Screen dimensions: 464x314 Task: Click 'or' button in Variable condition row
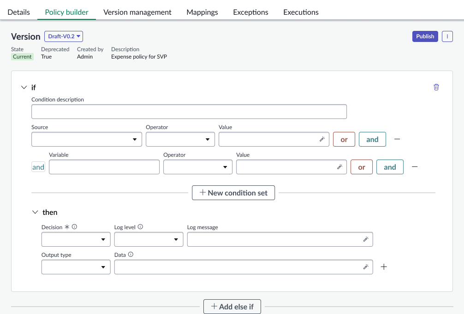361,167
